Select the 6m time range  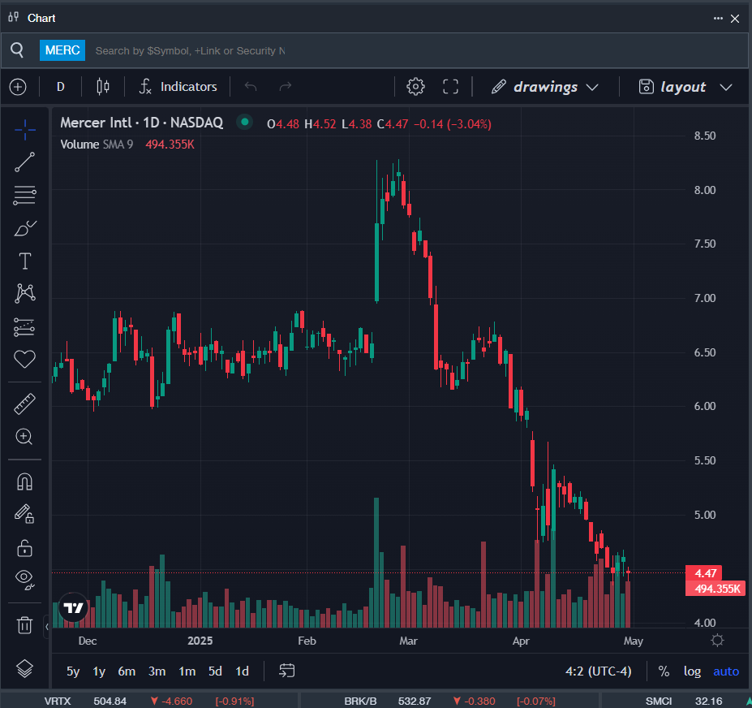pos(127,671)
